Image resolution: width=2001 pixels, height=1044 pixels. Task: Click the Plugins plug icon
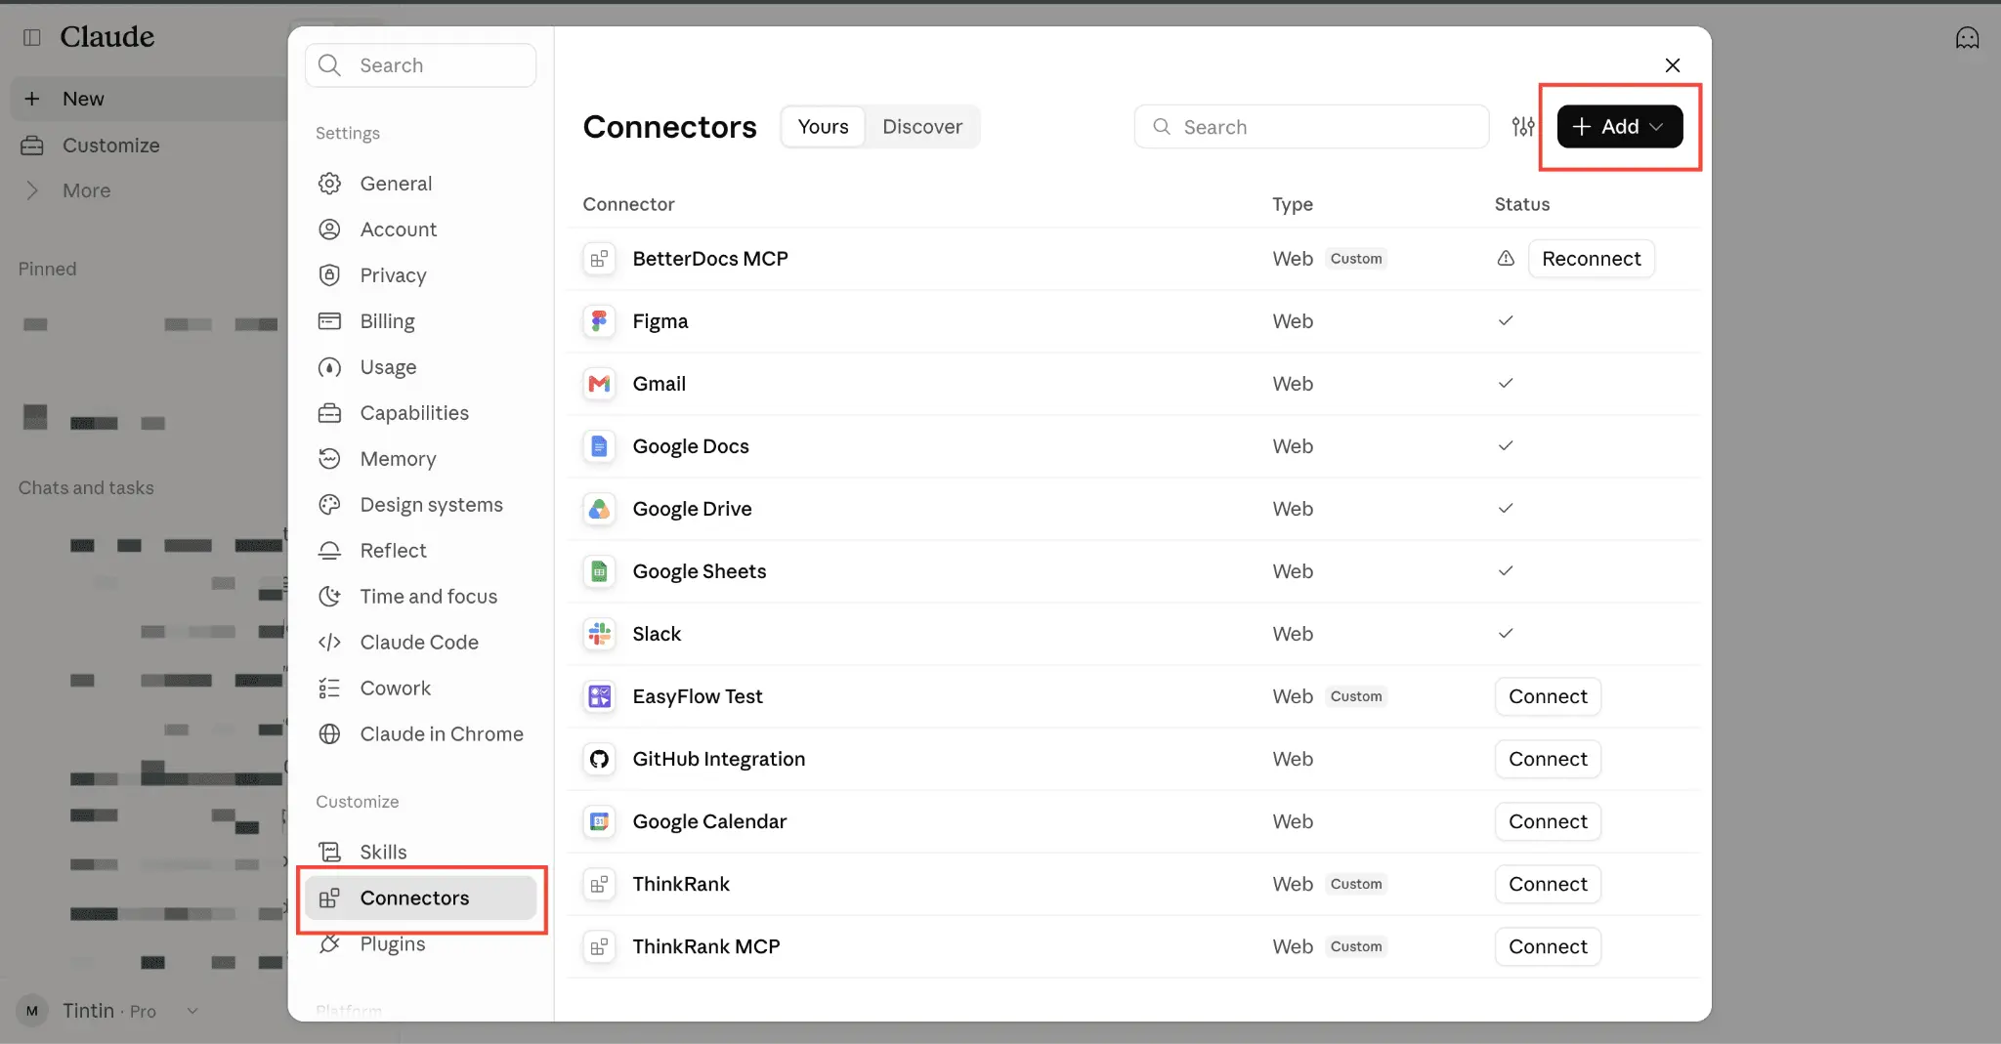point(330,944)
